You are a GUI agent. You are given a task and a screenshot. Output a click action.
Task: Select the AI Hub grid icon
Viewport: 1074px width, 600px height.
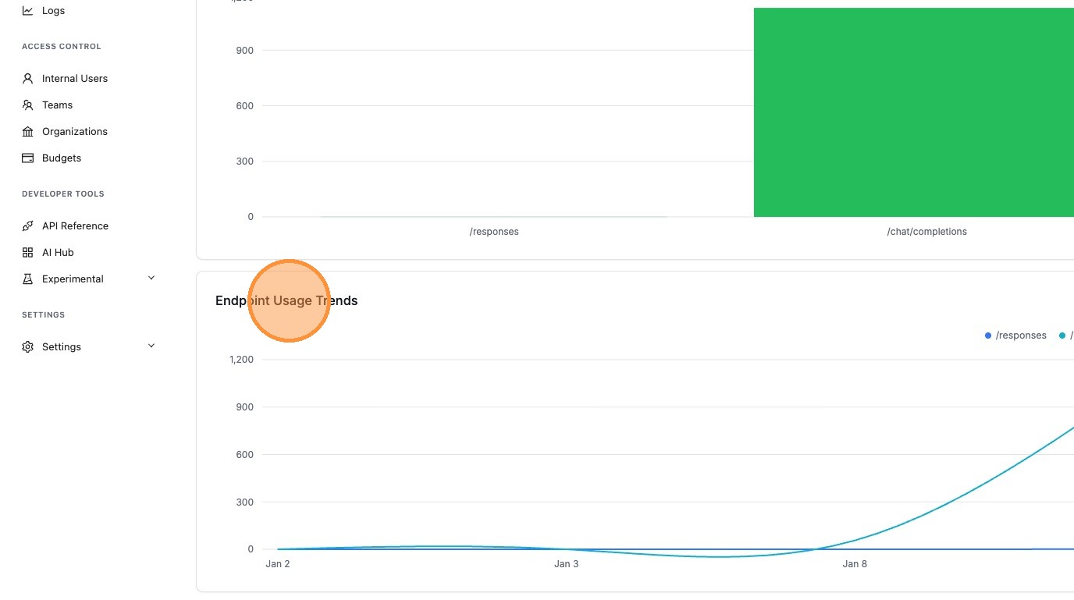28,253
